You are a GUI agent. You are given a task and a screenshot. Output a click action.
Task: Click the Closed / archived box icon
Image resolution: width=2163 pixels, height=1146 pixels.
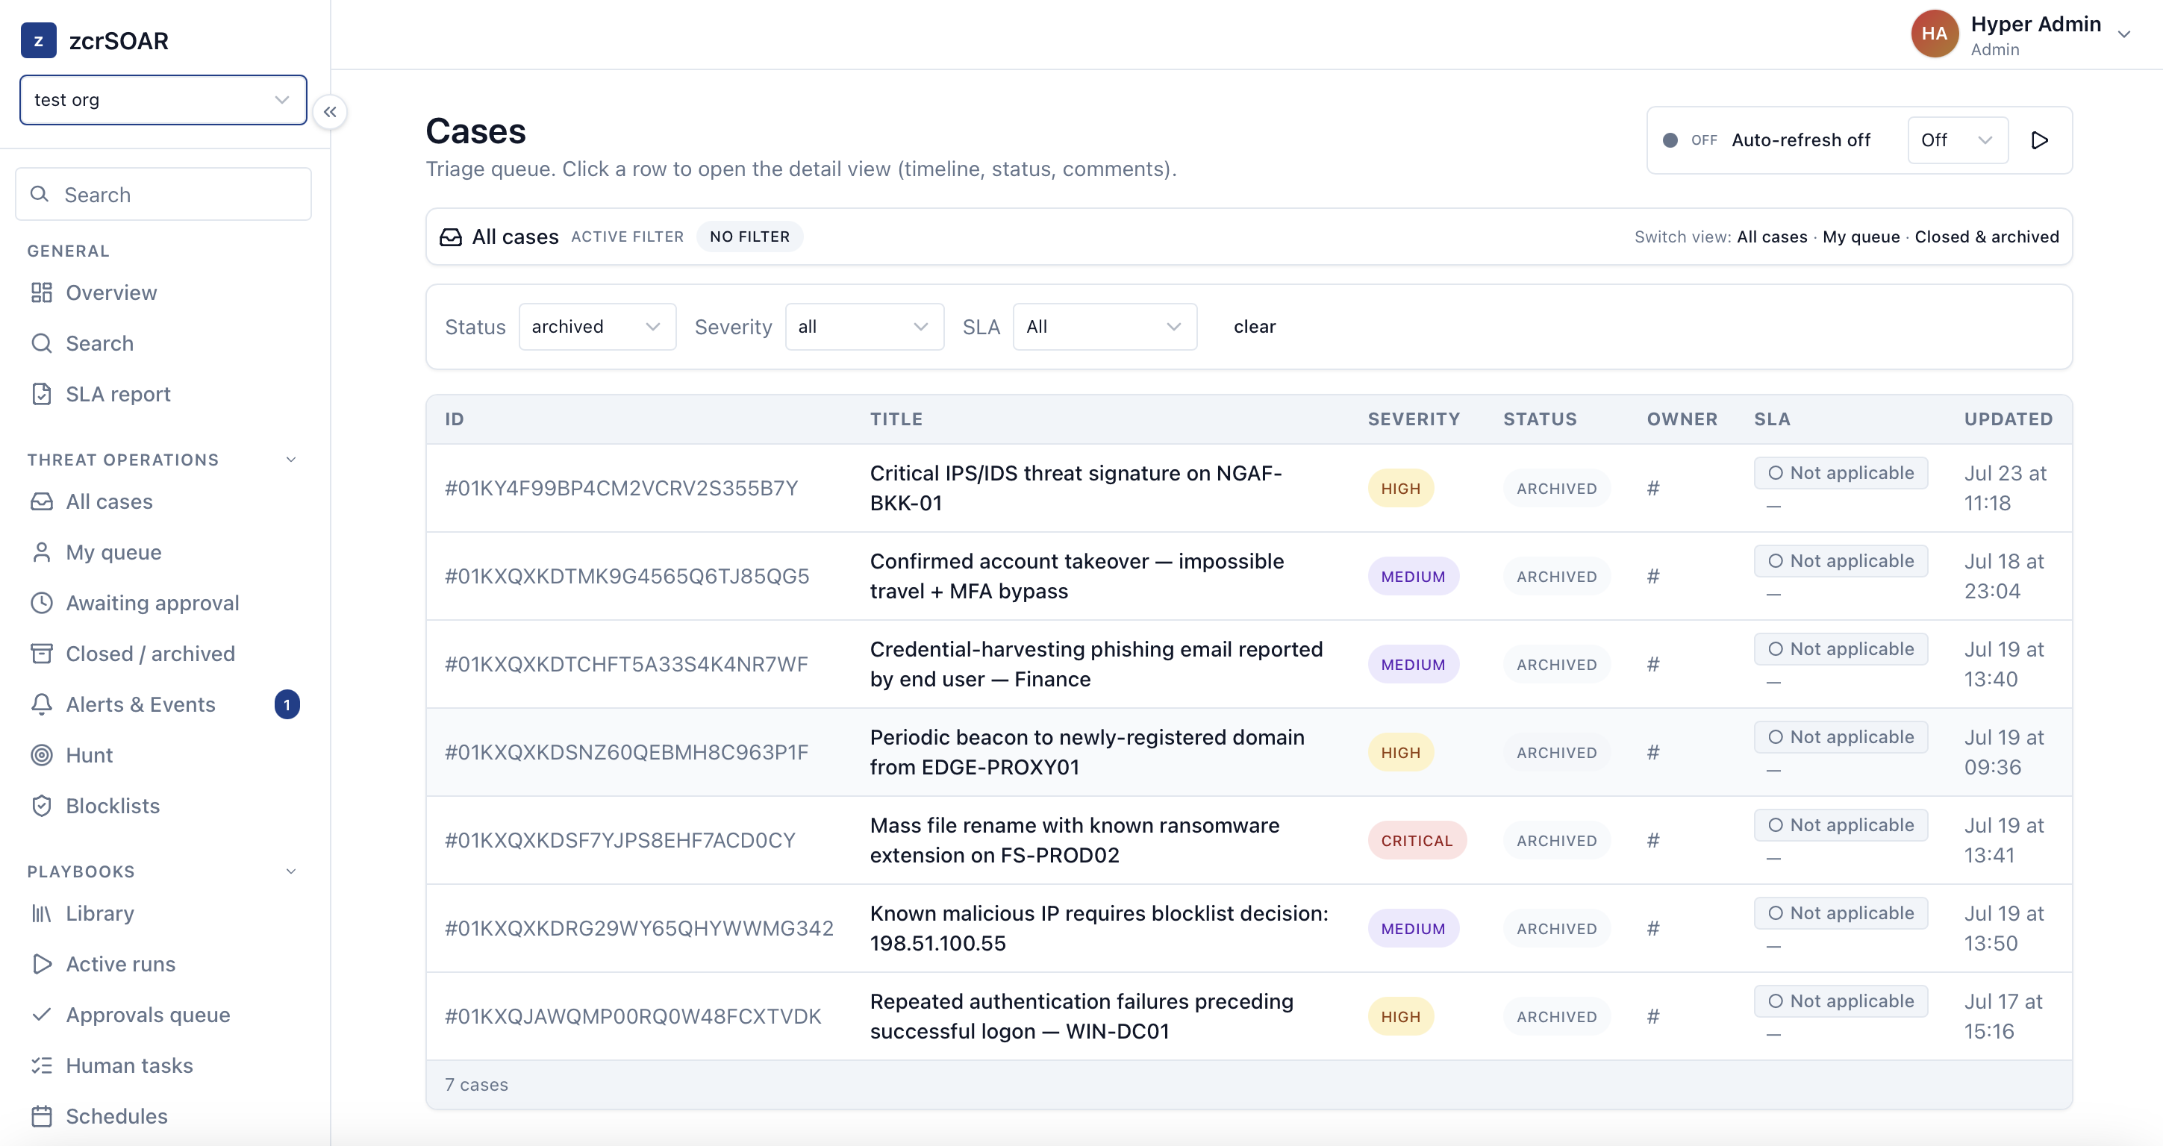click(41, 653)
